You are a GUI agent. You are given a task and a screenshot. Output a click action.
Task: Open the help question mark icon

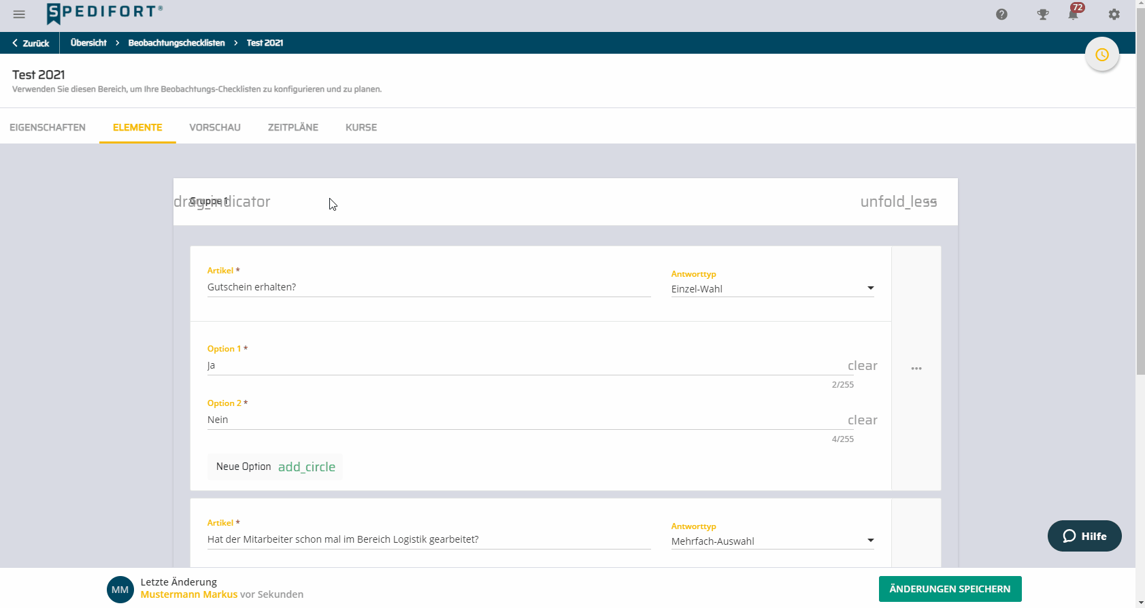coord(1001,14)
